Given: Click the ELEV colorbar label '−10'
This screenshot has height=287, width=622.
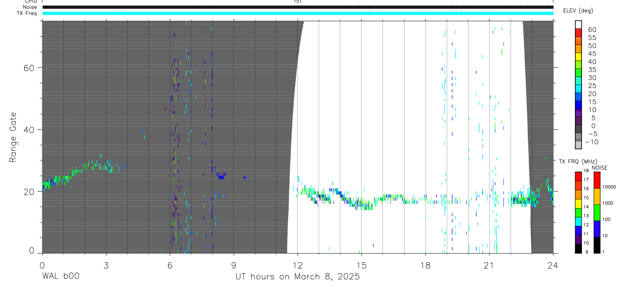Looking at the screenshot, I should (591, 142).
